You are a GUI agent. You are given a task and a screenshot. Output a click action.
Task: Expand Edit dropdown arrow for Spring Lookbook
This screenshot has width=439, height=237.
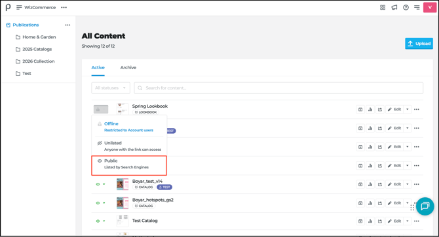tap(408, 109)
